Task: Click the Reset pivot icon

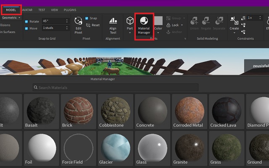Action: click(93, 25)
